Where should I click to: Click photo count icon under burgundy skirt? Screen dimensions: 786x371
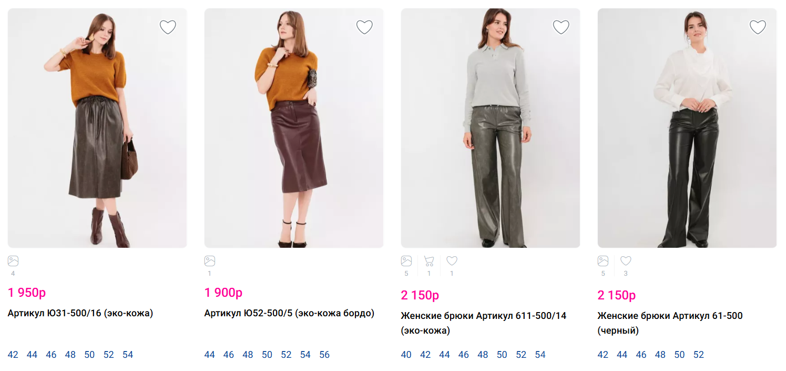[x=210, y=261]
